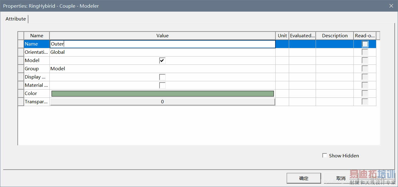
Task: Open the Orientation Global dropdown cell
Action: pyautogui.click(x=162, y=52)
